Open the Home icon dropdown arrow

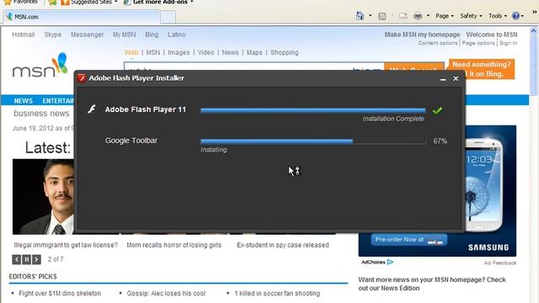[x=371, y=16]
